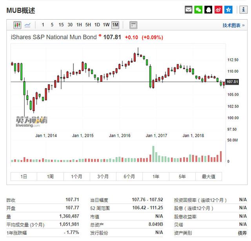251x241 pixels.
Task: Click the Jan 1, 2016 axis label
Action: (120, 135)
